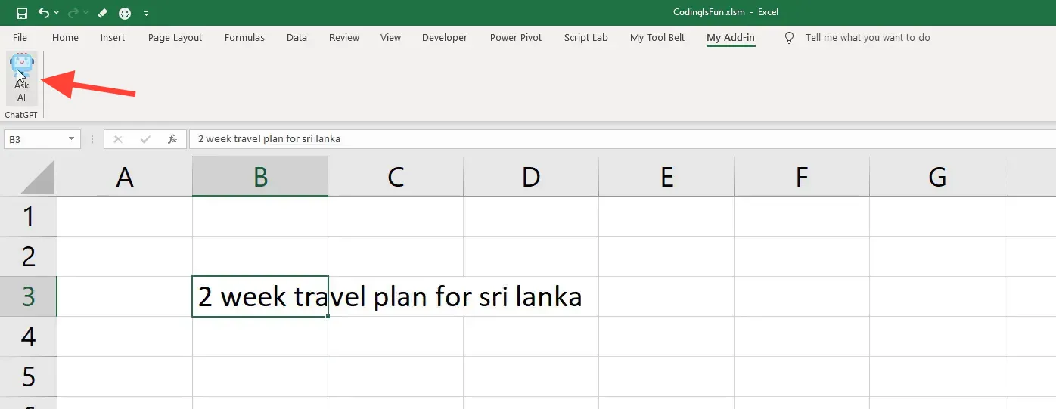This screenshot has height=409, width=1056.
Task: Switch to the Formulas tab
Action: click(x=244, y=38)
